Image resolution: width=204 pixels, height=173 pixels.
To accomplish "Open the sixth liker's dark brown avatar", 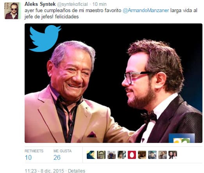I will pos(142,155).
